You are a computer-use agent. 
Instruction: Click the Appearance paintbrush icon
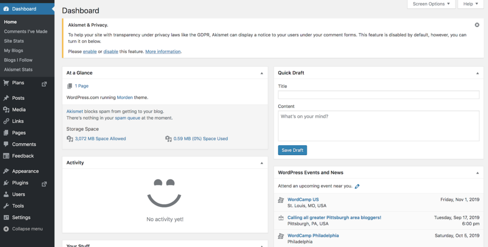(6, 171)
